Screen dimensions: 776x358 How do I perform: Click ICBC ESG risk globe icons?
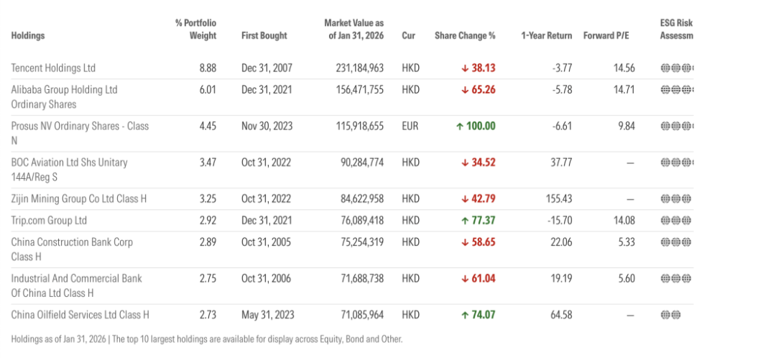(676, 278)
